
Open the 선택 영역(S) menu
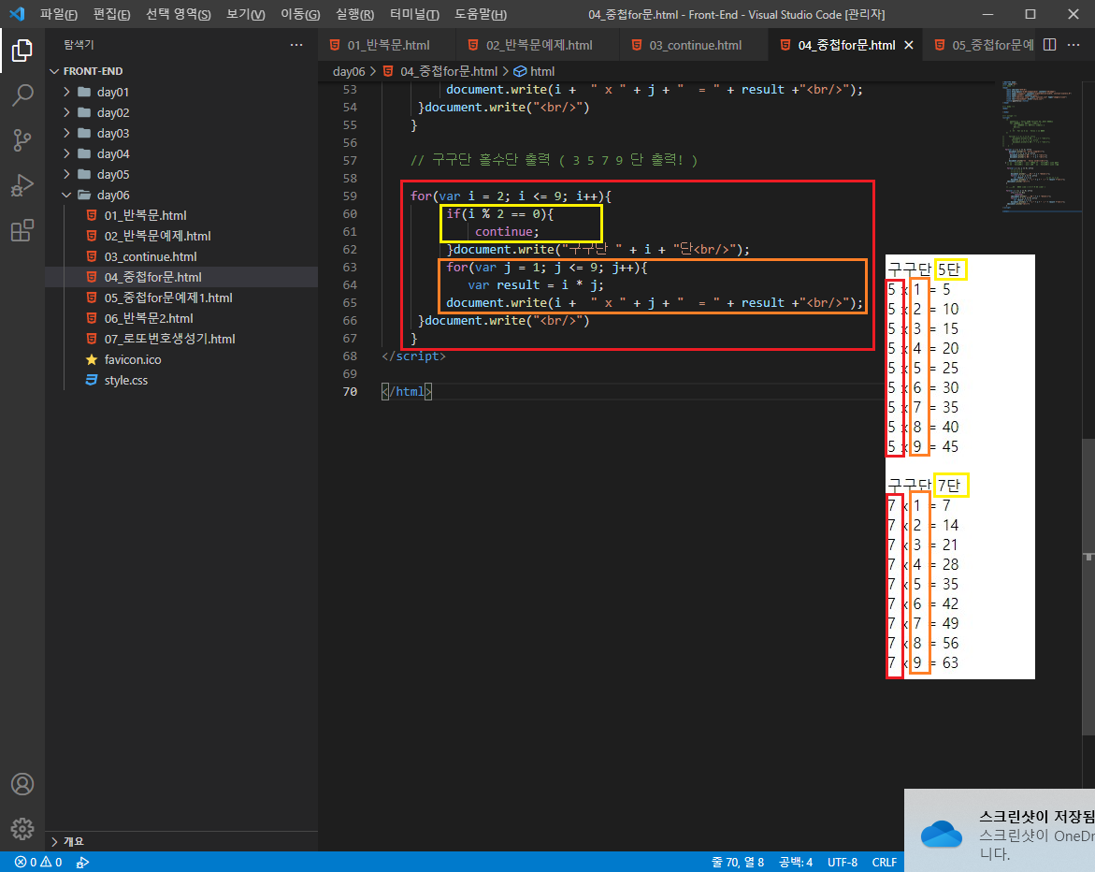[178, 14]
